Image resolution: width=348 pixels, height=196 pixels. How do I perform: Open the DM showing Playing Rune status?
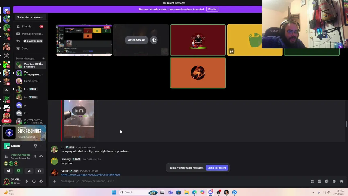point(30,73)
